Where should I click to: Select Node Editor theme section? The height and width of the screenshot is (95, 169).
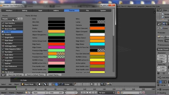(12, 55)
